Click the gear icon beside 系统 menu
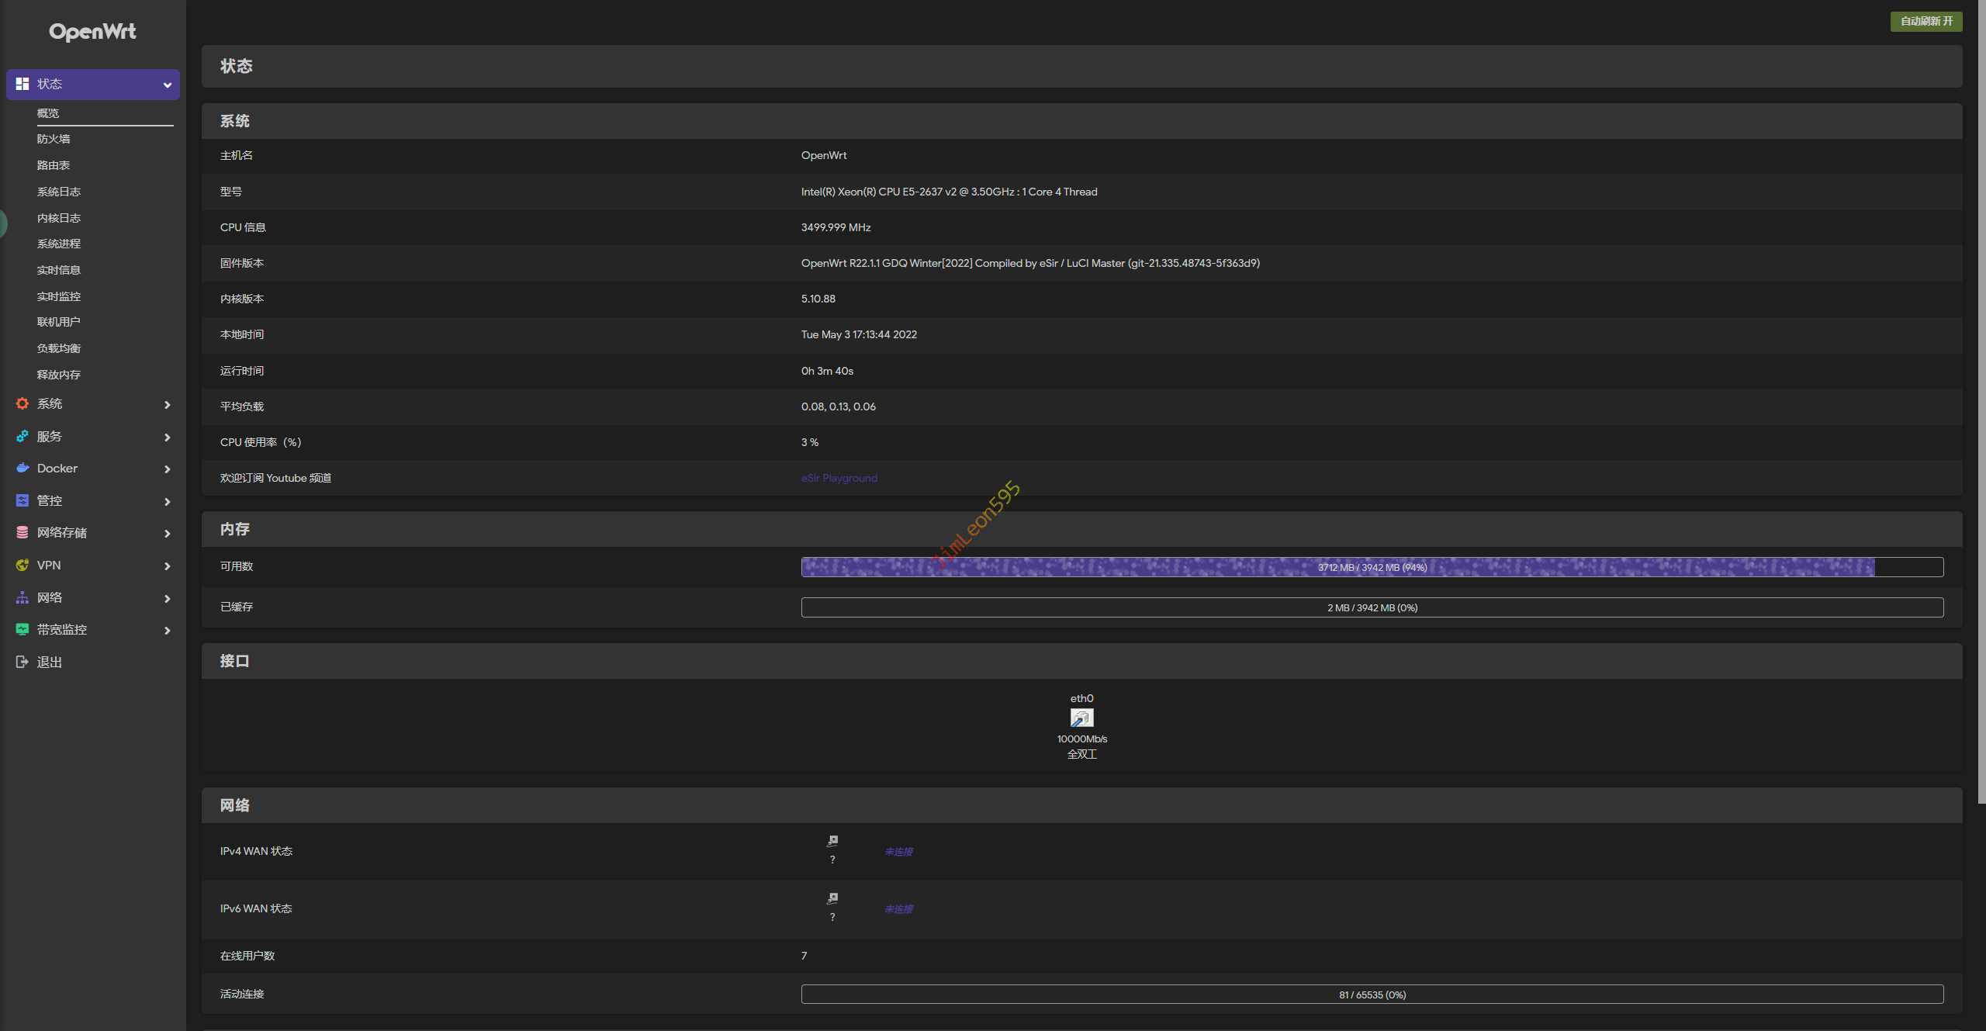Image resolution: width=1986 pixels, height=1031 pixels. [22, 403]
